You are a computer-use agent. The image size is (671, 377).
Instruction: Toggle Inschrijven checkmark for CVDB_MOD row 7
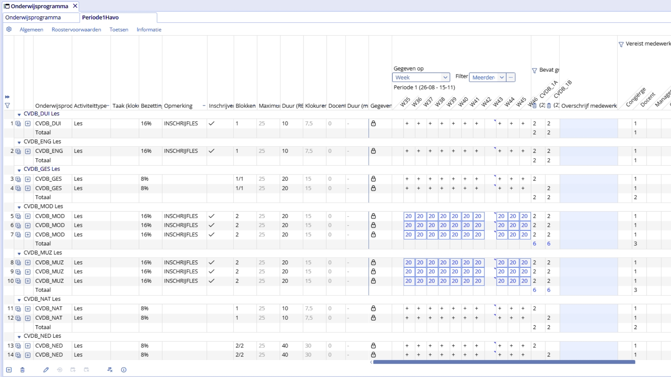pyautogui.click(x=212, y=235)
